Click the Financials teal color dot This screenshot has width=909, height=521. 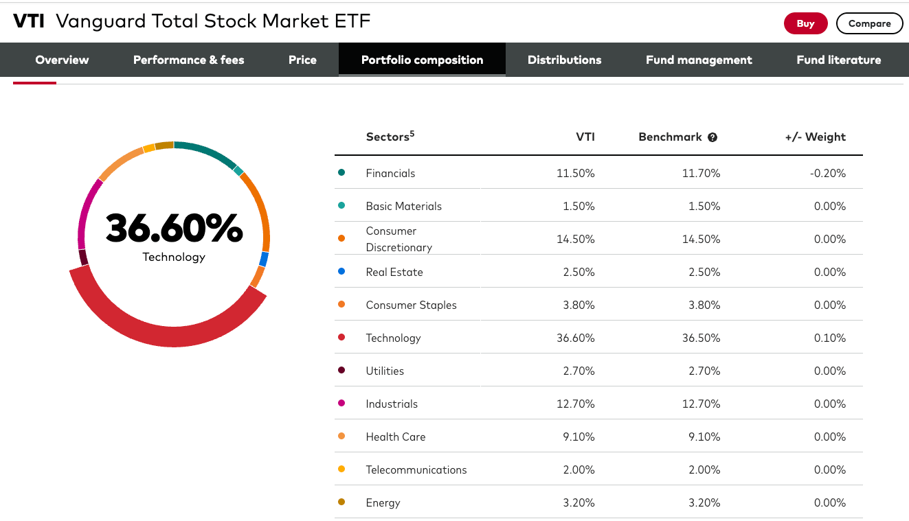pos(341,173)
